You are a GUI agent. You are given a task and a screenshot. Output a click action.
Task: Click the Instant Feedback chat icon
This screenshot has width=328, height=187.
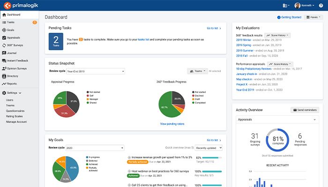tap(4, 61)
